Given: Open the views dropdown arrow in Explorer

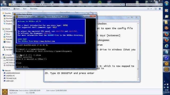Looking at the screenshot, I should tap(151, 9).
